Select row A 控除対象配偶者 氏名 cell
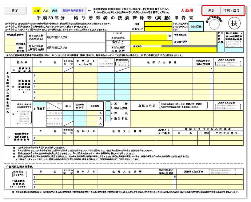This screenshot has height=202, width=251. (48, 70)
